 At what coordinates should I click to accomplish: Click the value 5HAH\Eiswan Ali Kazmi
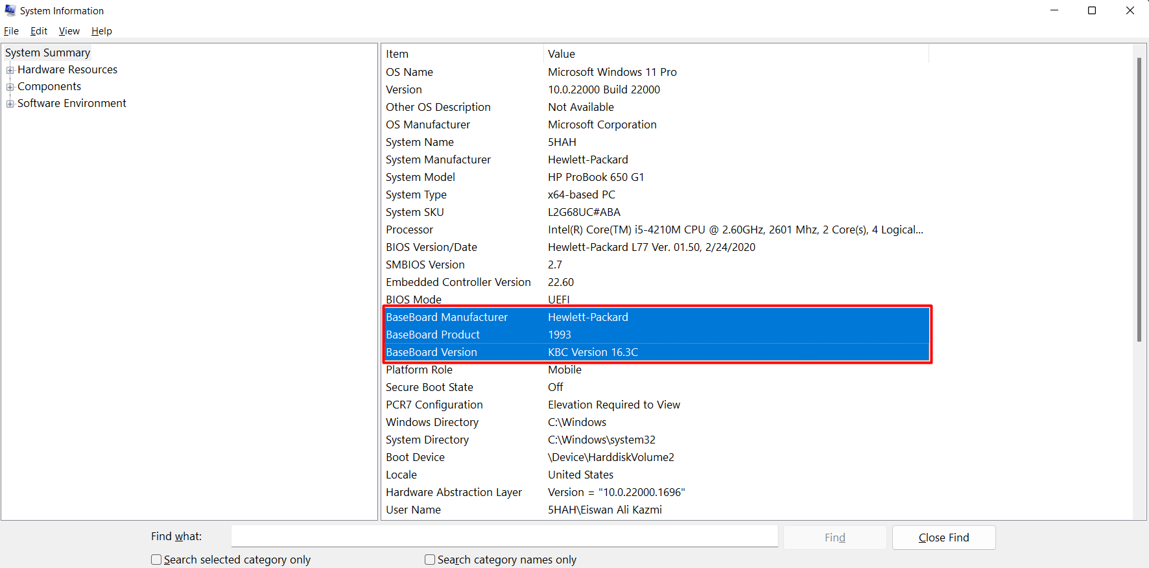coord(605,510)
